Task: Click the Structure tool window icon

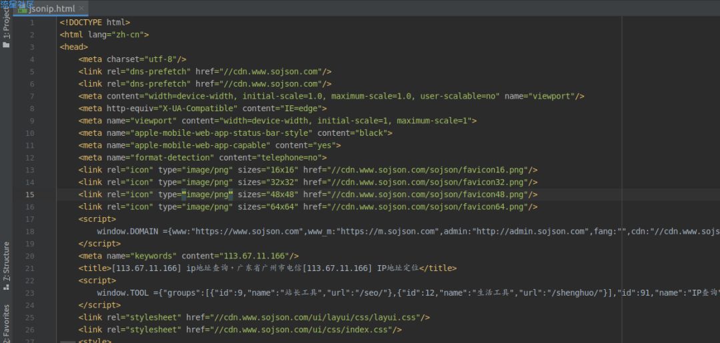Action: [6, 287]
